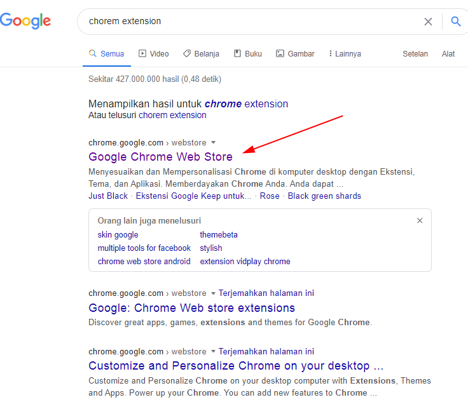
Task: Open 'Google: Chrome Web store extensions' result
Action: click(x=191, y=308)
